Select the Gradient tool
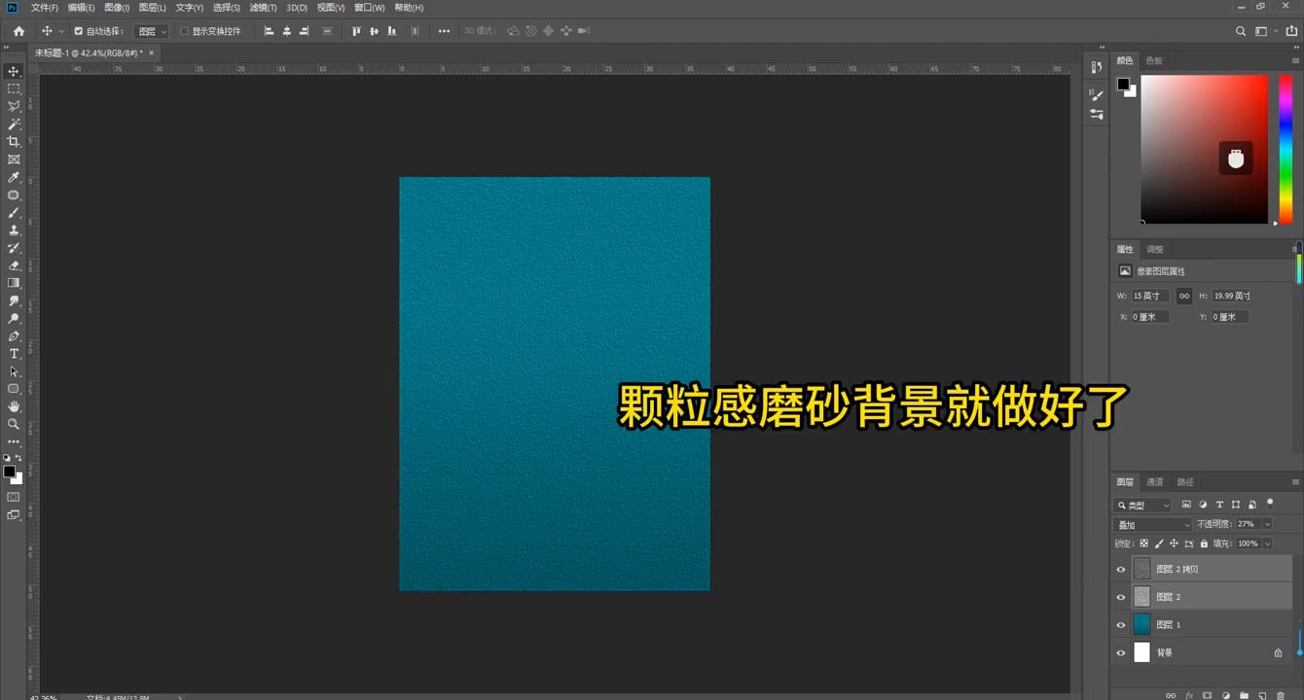1304x700 pixels. click(x=14, y=283)
